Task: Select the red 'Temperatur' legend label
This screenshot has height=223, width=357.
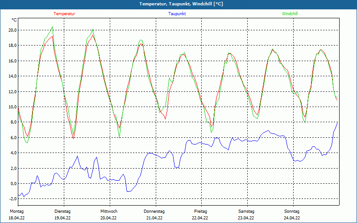Action: (x=64, y=14)
